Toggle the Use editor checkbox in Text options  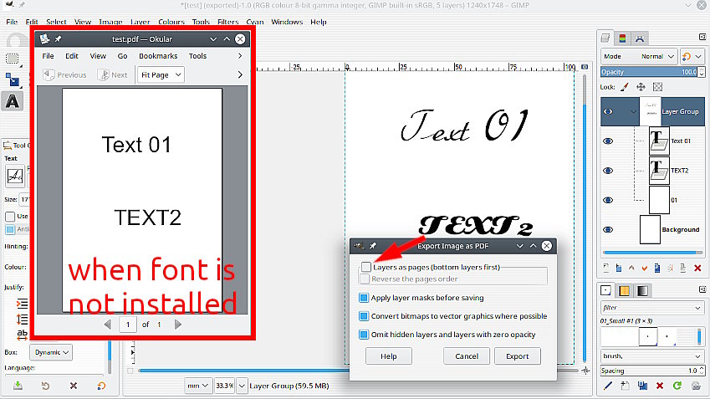pyautogui.click(x=10, y=217)
